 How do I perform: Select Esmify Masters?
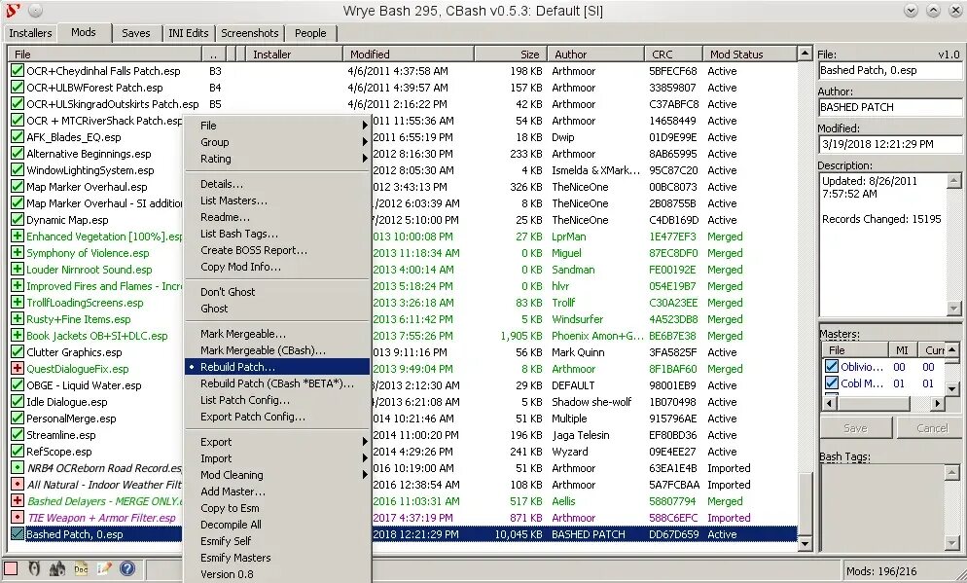277,558
